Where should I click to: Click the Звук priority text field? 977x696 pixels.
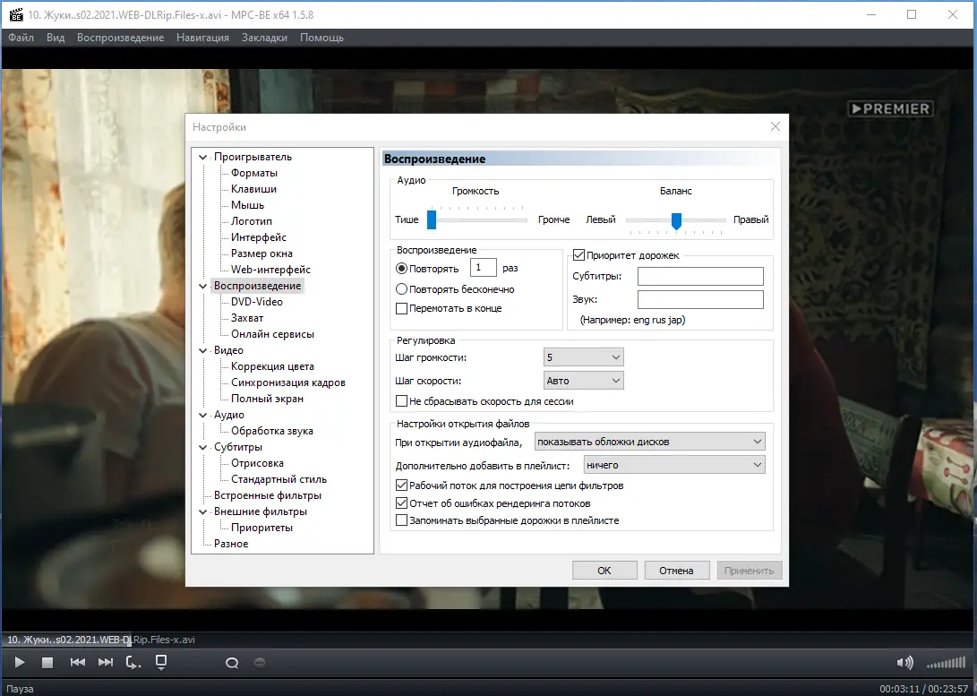(700, 300)
